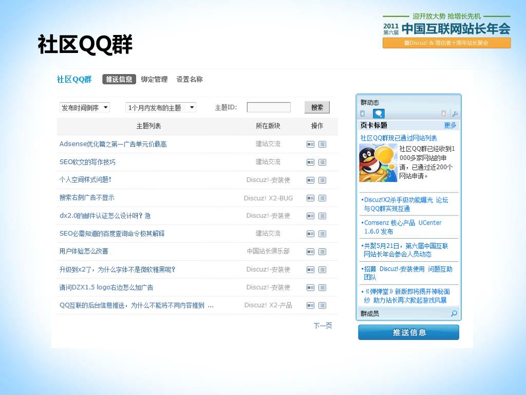526x395 pixels.
Task: Click image-text push icon for 搜索右侧广告不显示 row
Action: pyautogui.click(x=310, y=198)
